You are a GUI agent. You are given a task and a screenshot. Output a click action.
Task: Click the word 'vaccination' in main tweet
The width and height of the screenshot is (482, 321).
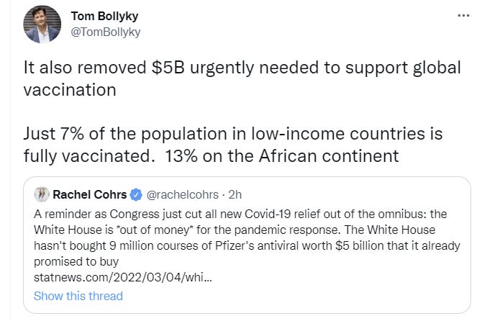click(70, 92)
